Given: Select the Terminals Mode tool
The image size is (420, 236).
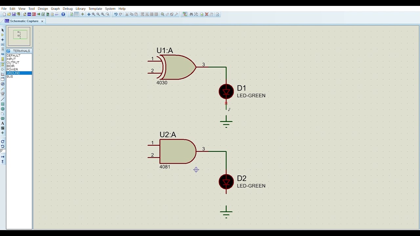Looking at the screenshot, I should coord(3,64).
